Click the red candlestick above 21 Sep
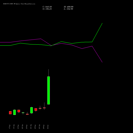Image resolution: width=133 pixels, height=133 pixels. coord(19,111)
